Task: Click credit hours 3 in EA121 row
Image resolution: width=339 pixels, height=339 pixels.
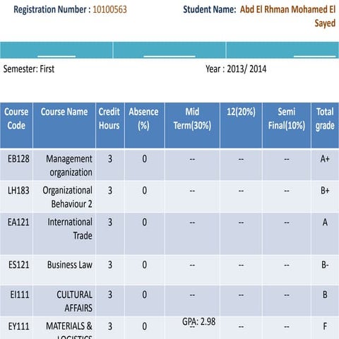Action: (109, 222)
